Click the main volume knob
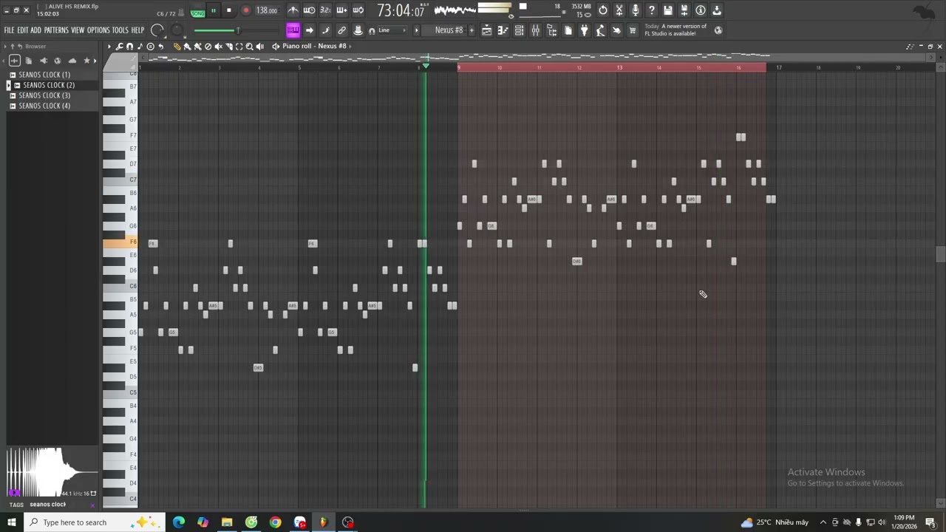Viewport: 946px width, 532px height. tap(157, 30)
